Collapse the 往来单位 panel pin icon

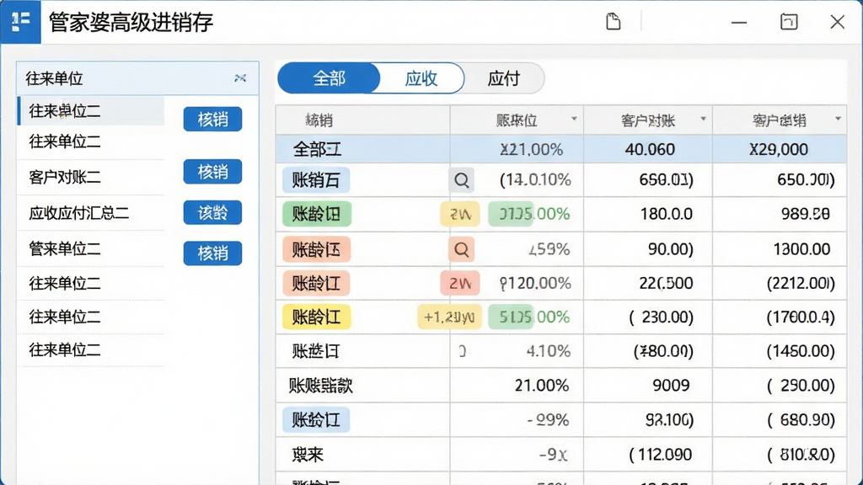[240, 78]
